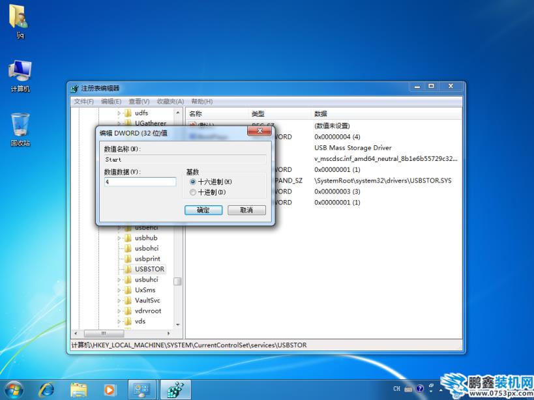534x400 pixels.
Task: Select the usbuhci folder icon
Action: [x=128, y=279]
